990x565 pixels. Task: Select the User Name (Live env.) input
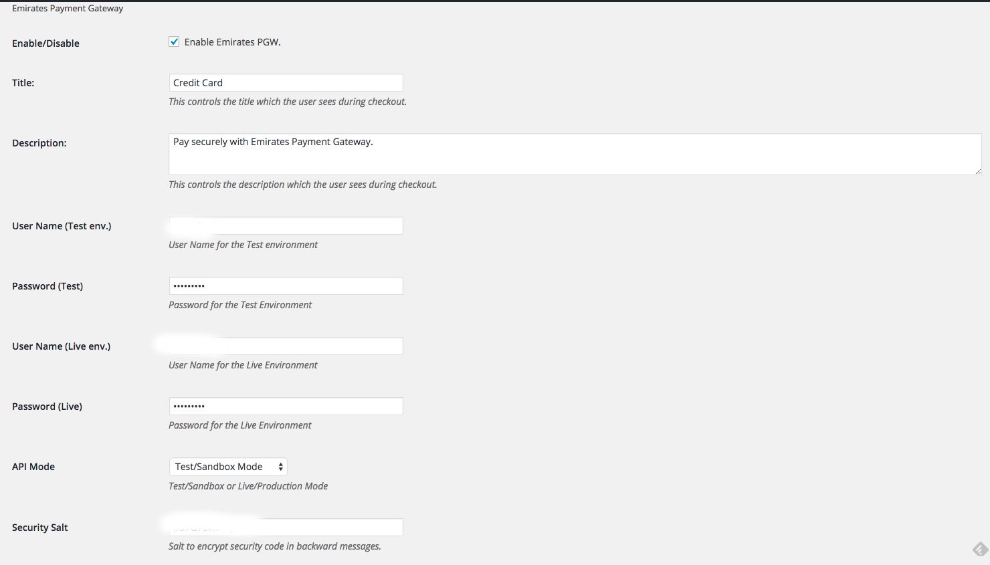coord(286,346)
